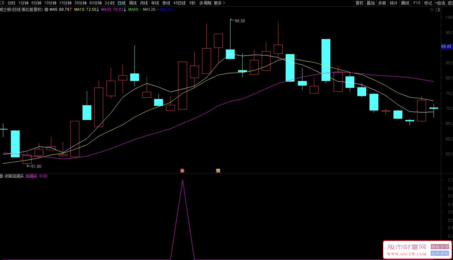Select the 60分钟 period tab
The height and width of the screenshot is (260, 453).
[x=95, y=3]
